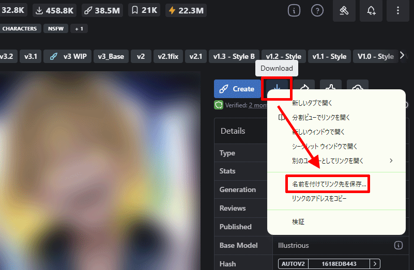Click the Base Model row label

(238, 245)
